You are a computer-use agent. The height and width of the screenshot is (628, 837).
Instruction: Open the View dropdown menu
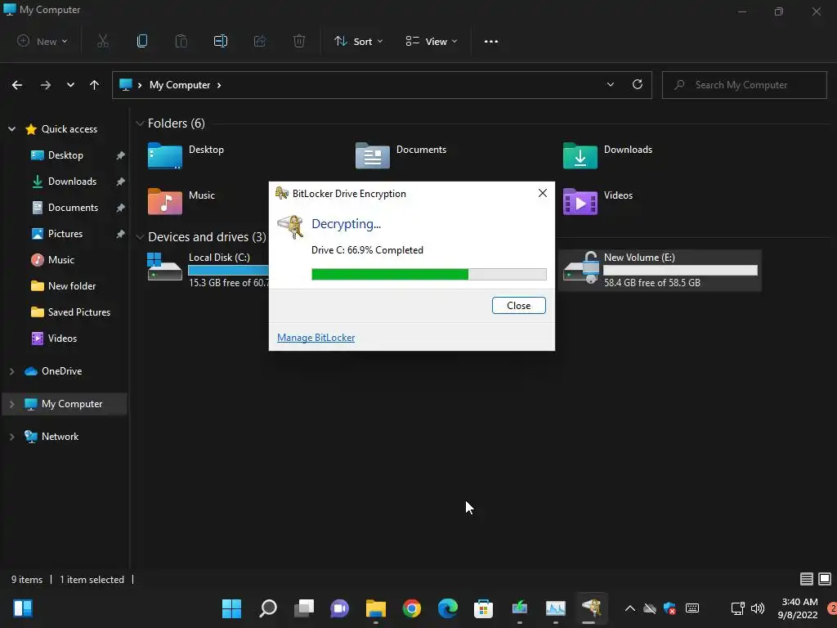[x=432, y=41]
